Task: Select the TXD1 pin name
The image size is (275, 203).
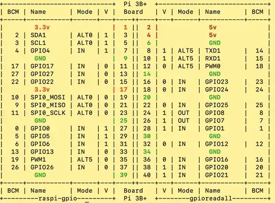Action: coord(212,51)
